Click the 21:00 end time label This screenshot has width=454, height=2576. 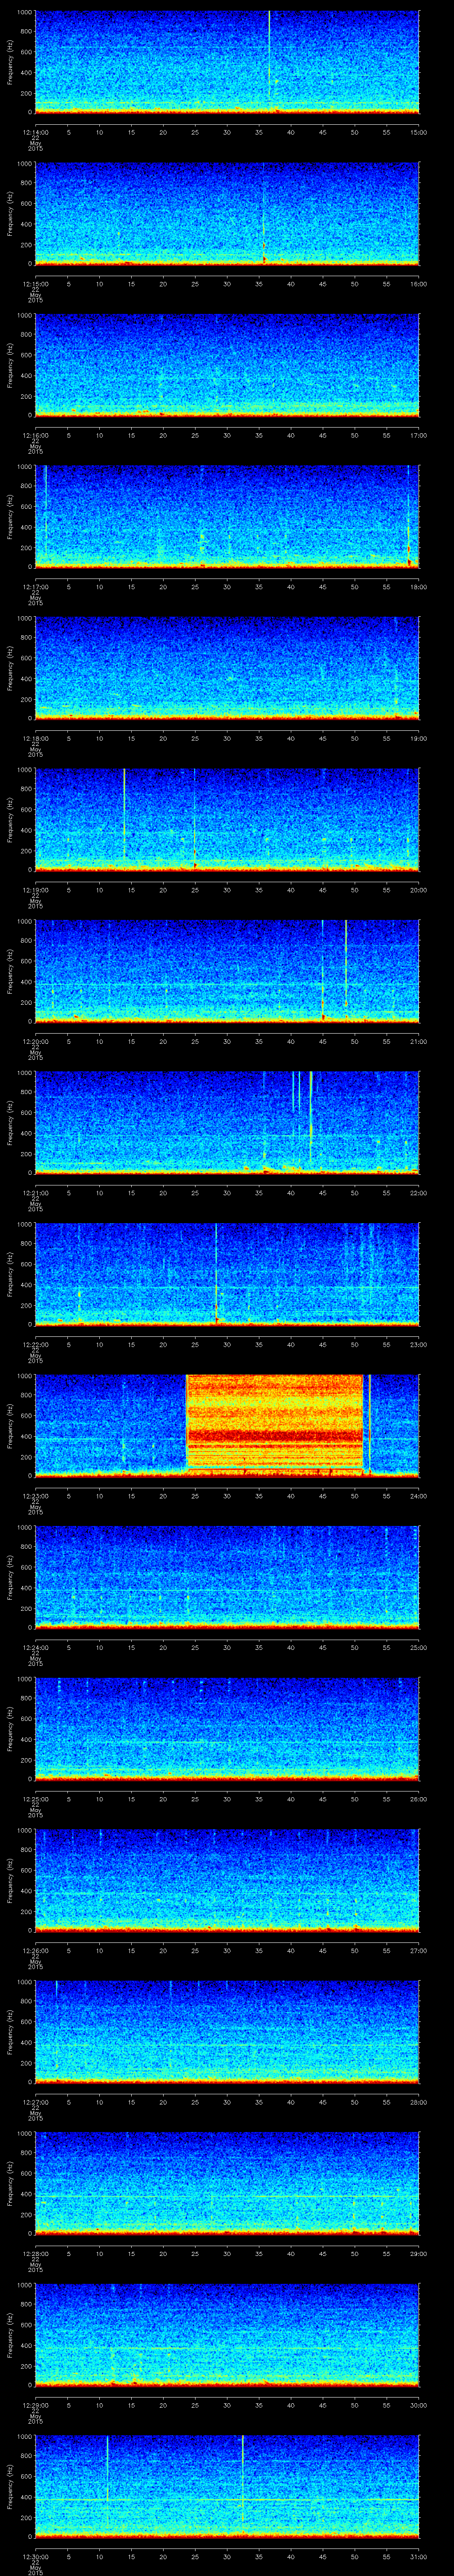coord(418,1041)
